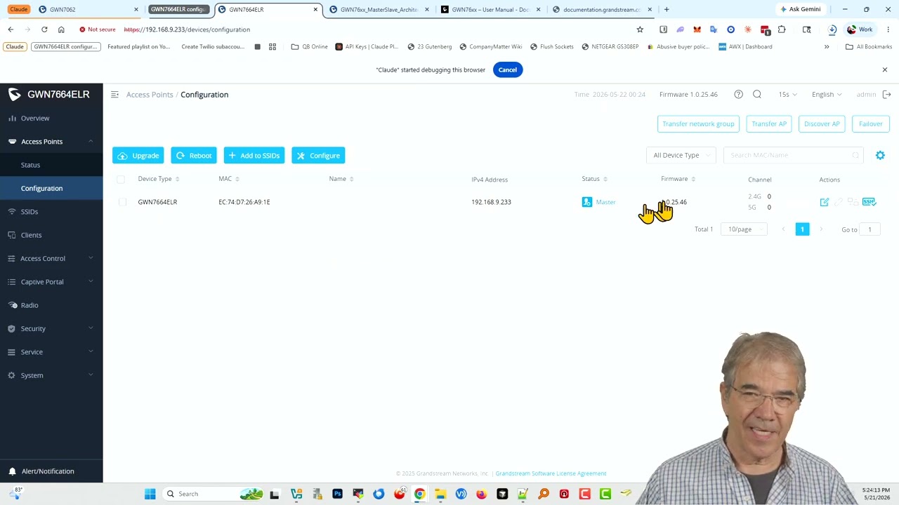Focus the Search MAC/Name field
This screenshot has width=899, height=505.
(793, 155)
